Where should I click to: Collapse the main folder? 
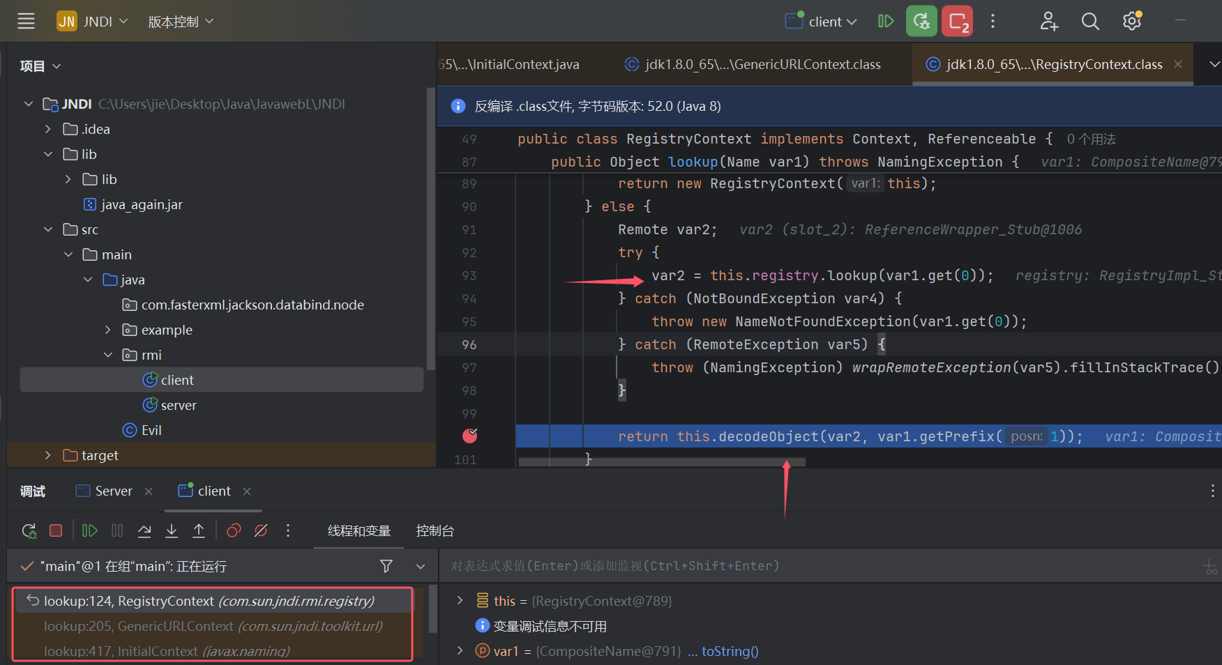click(68, 254)
